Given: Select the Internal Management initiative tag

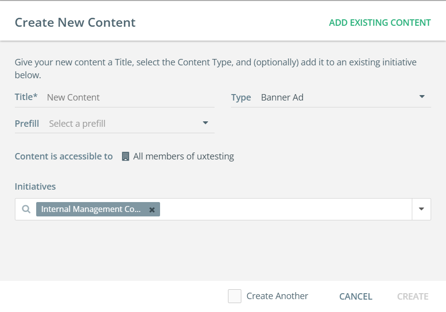Looking at the screenshot, I should [91, 209].
